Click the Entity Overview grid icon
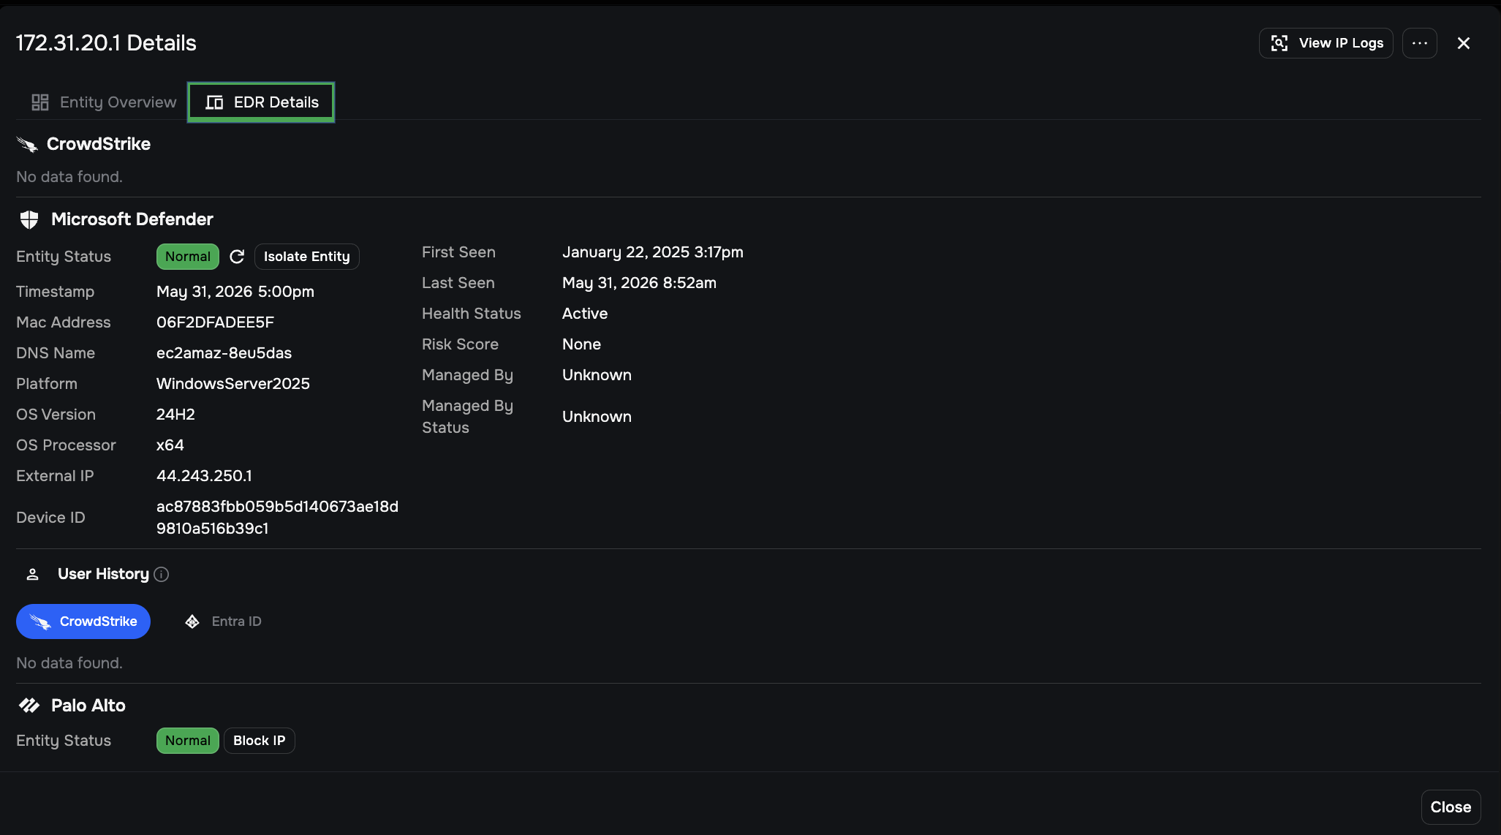Viewport: 1501px width, 835px height. [40, 102]
